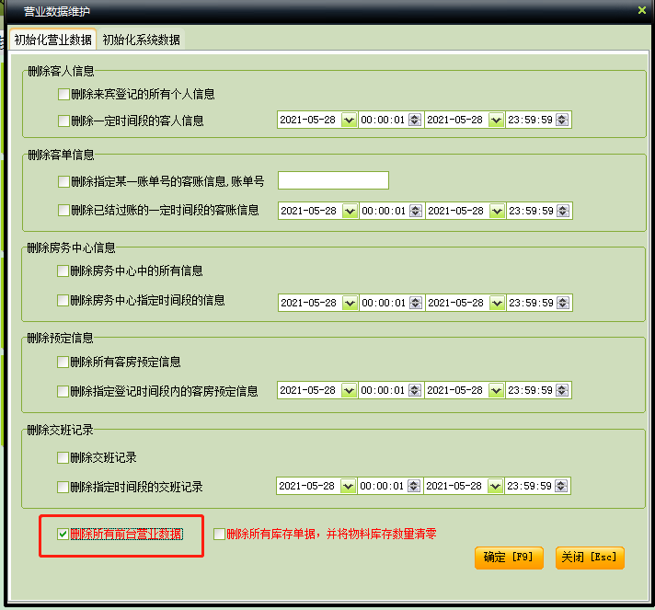Select the 初始化营业数据 tab
This screenshot has width=655, height=610.
(x=53, y=40)
